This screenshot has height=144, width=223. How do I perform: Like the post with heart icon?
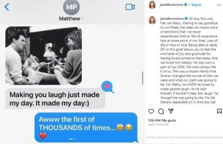[151, 111]
